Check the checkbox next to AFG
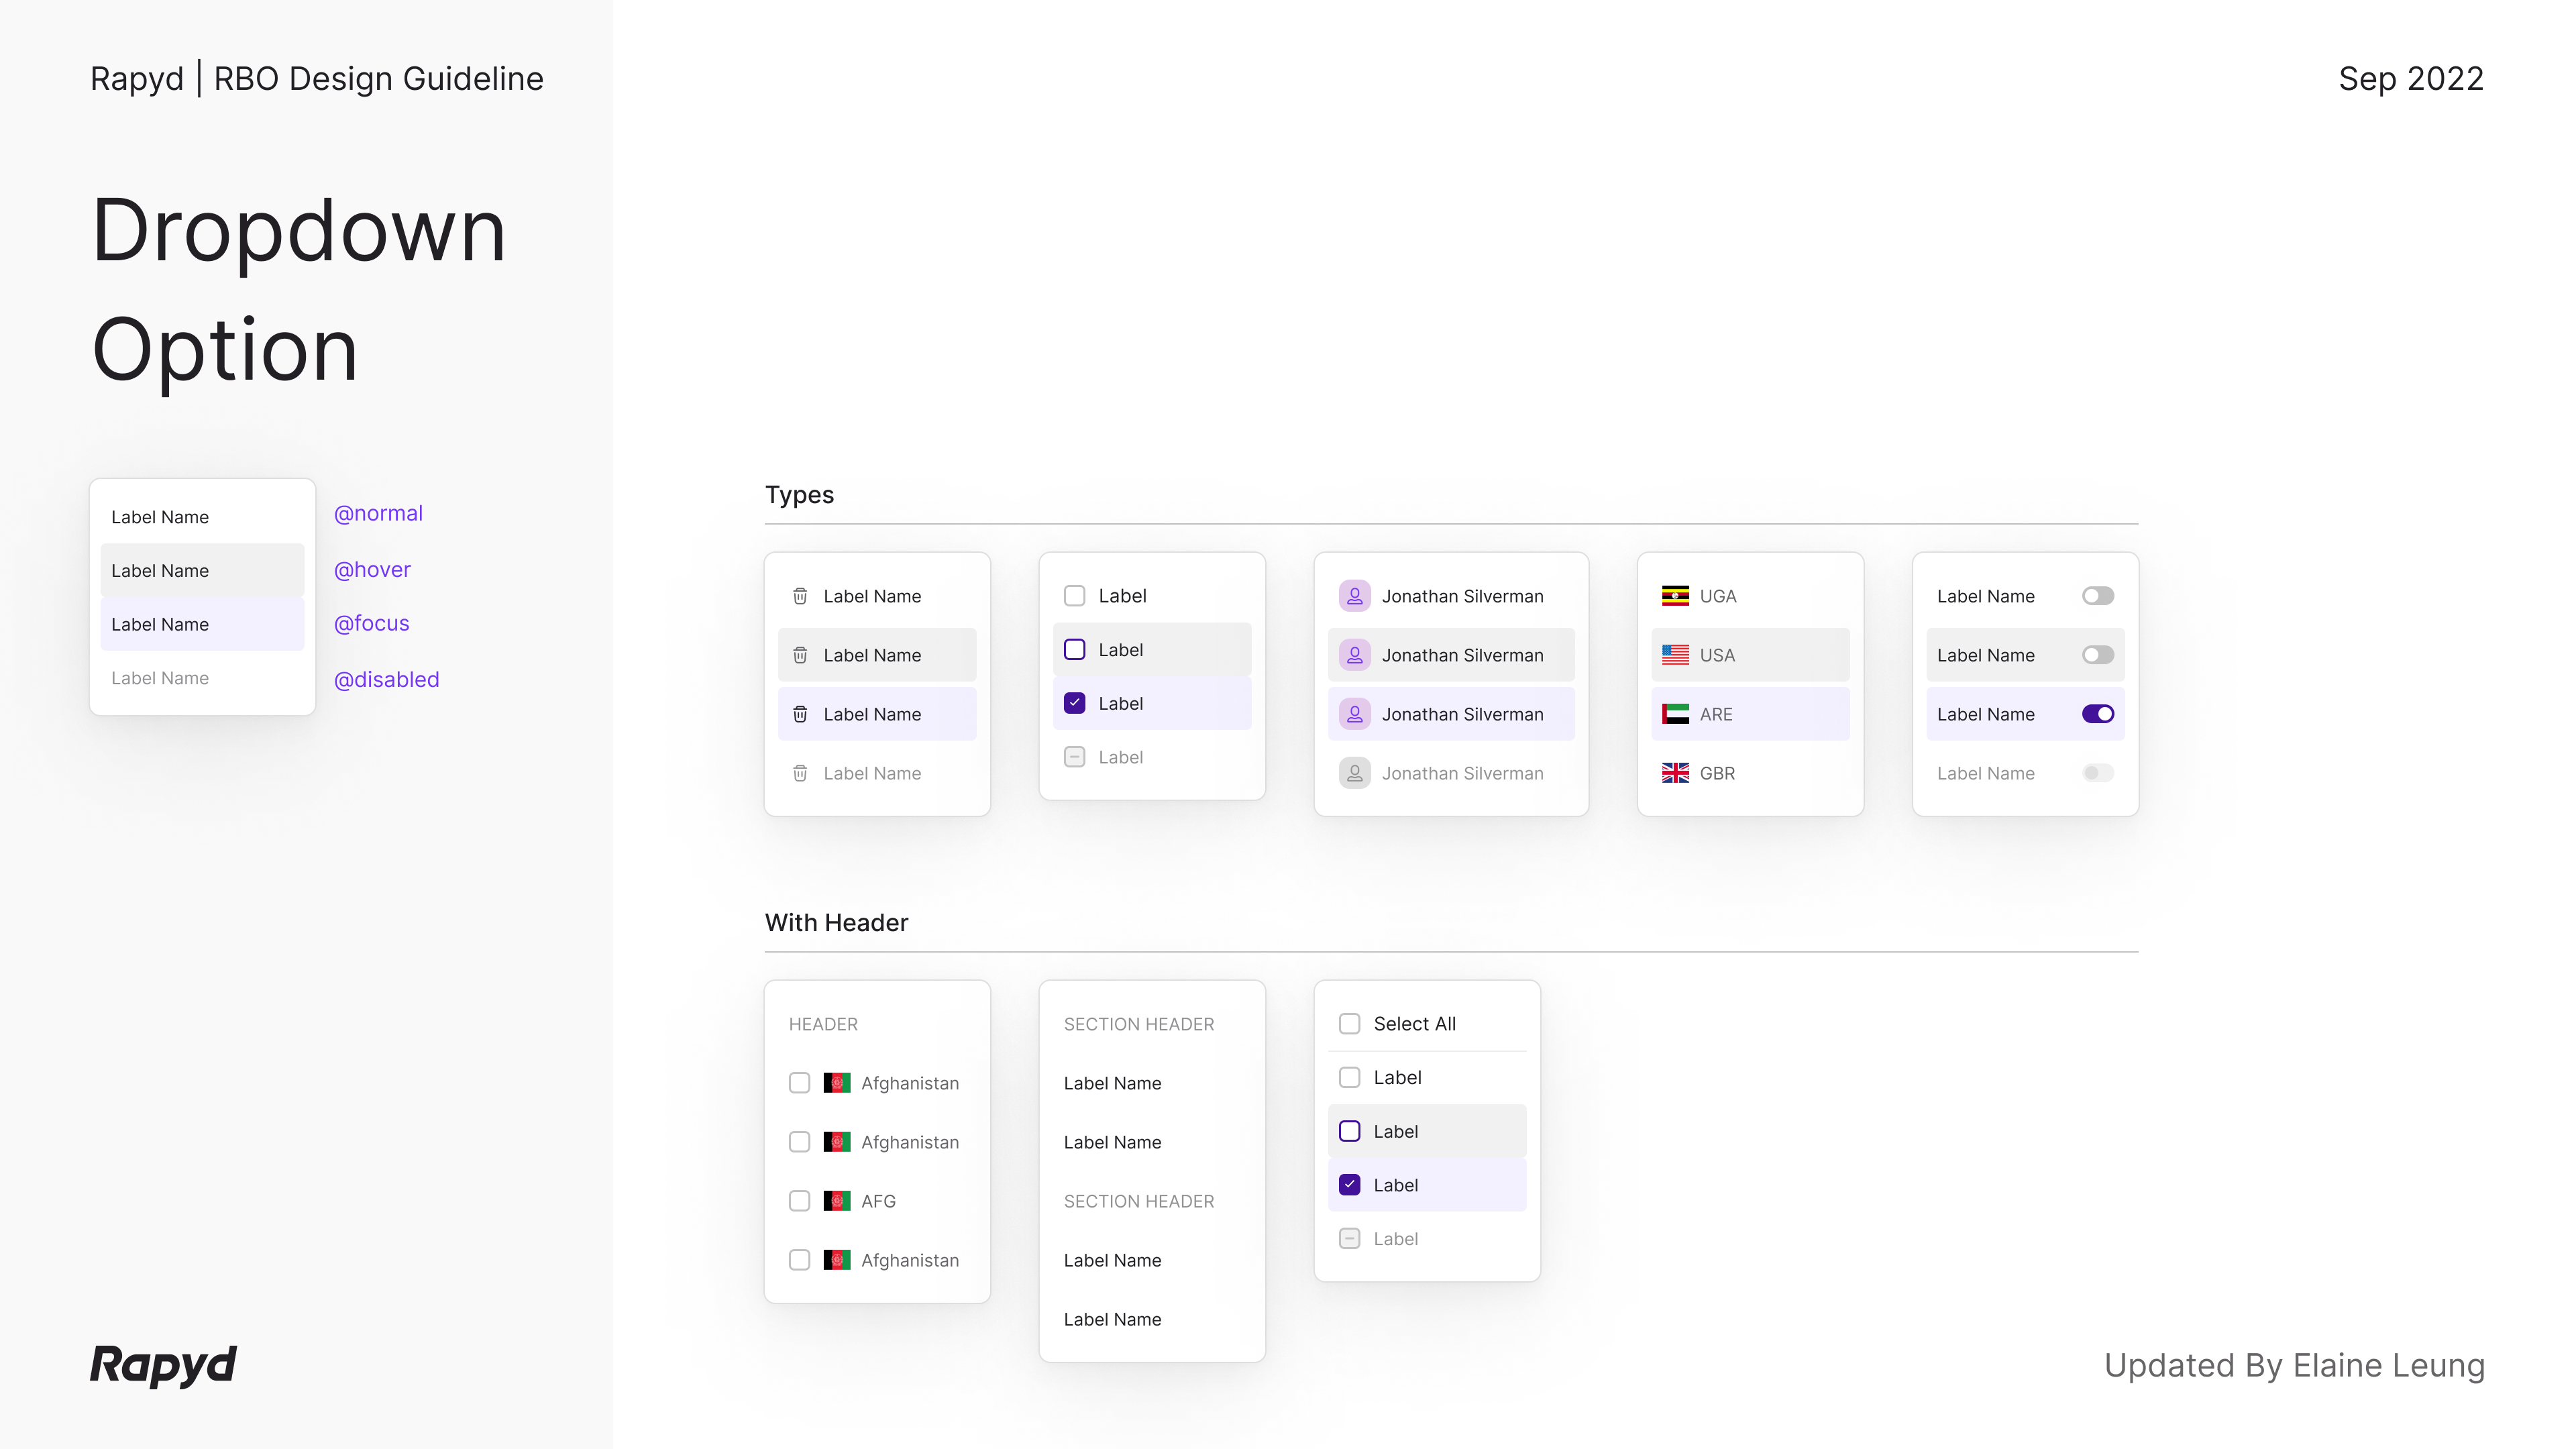Image resolution: width=2576 pixels, height=1449 pixels. (799, 1201)
